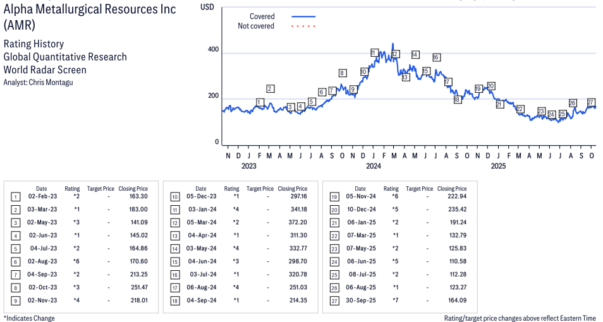Click marker 12 near the price peak
This screenshot has height=322, width=603.
point(395,54)
